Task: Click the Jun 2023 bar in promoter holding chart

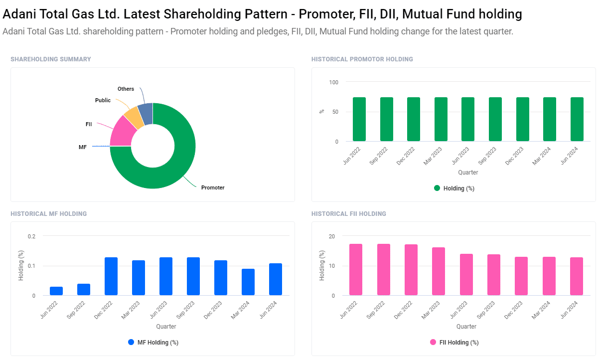Action: coord(468,119)
